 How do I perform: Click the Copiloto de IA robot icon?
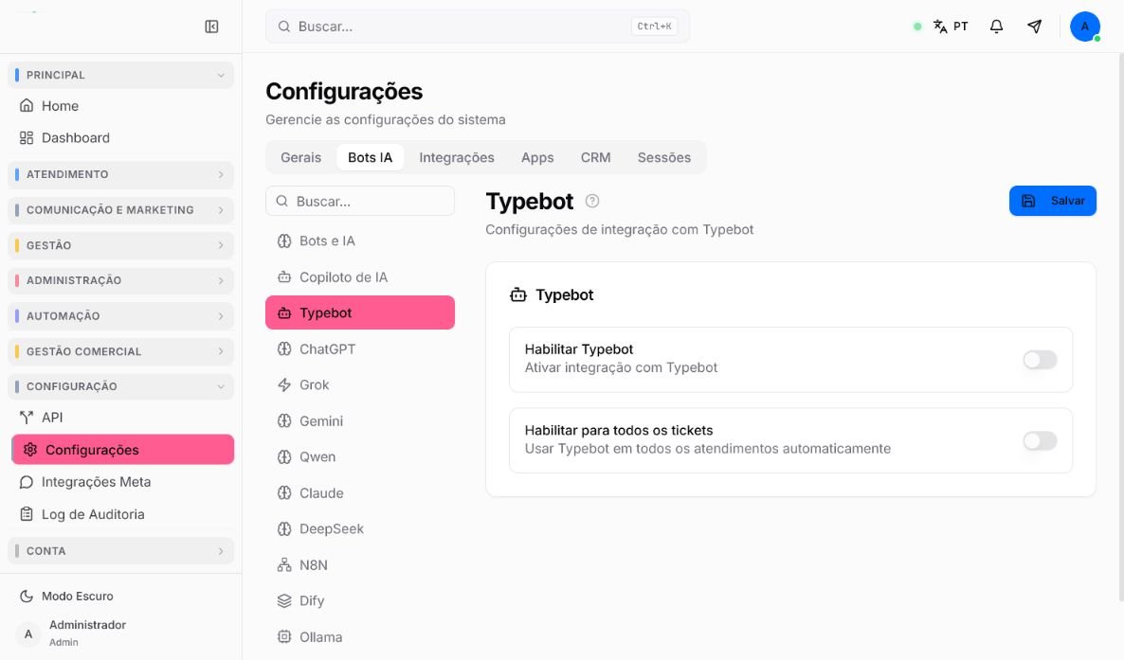click(x=284, y=276)
